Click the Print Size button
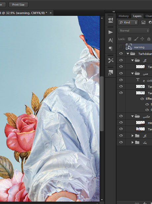 click(19, 5)
